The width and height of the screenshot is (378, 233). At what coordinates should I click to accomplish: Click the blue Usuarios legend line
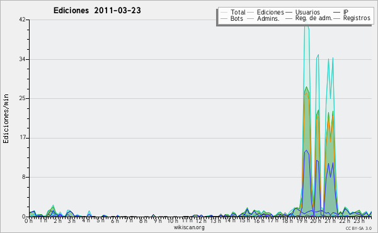pos(289,13)
